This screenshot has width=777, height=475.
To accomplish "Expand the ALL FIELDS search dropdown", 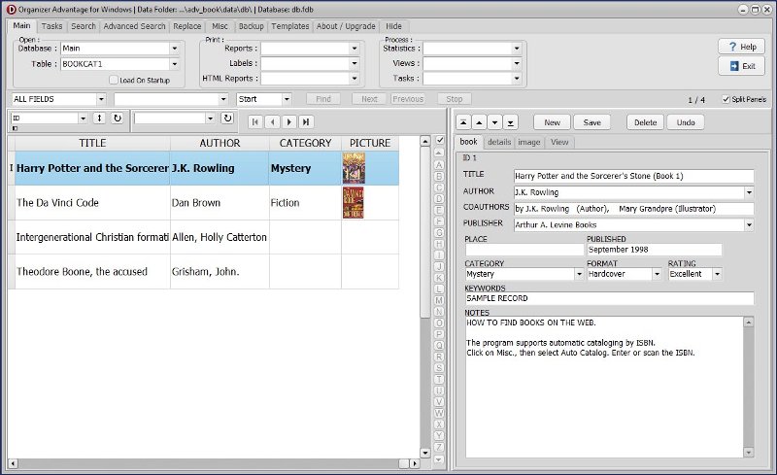I will pyautogui.click(x=101, y=99).
